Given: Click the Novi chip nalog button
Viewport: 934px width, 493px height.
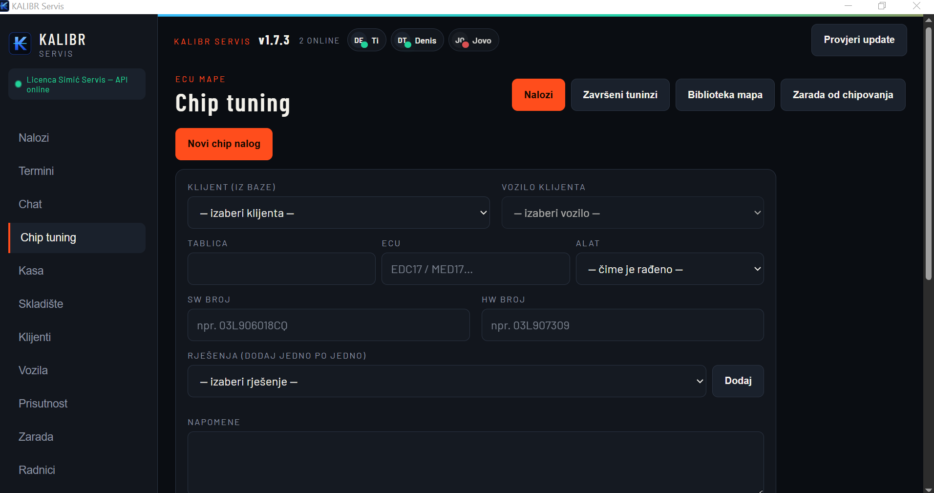Looking at the screenshot, I should 224,144.
